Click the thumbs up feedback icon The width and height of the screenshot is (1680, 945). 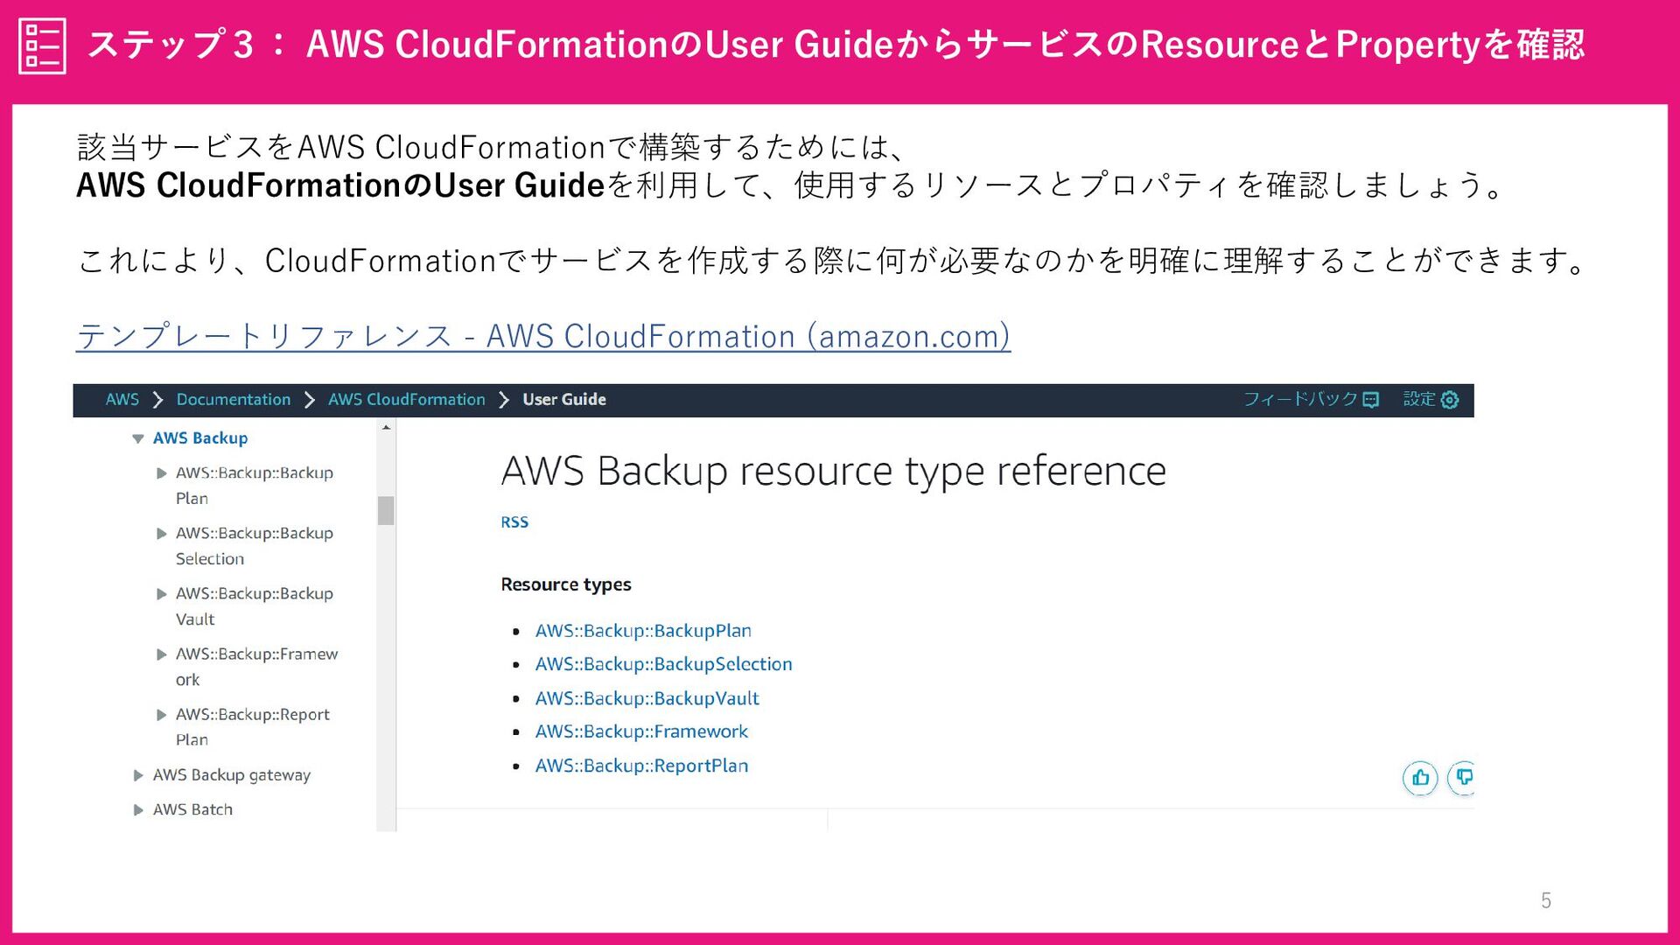tap(1420, 778)
